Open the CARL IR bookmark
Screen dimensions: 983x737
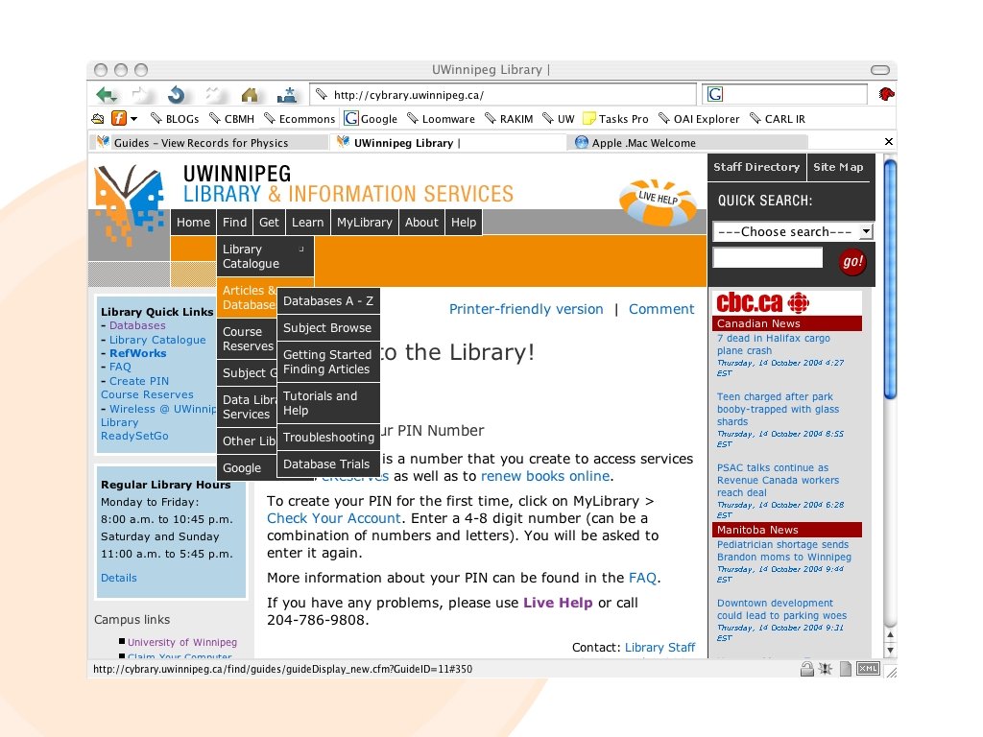coord(778,118)
